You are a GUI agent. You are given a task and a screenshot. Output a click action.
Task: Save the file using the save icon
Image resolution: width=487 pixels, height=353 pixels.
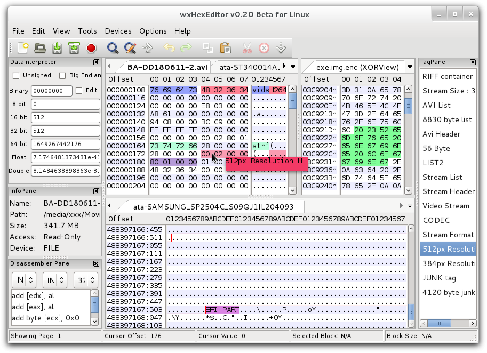[x=56, y=48]
